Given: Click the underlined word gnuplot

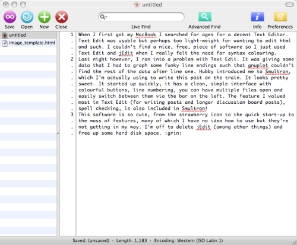Looking at the screenshot, I should (x=258, y=65).
